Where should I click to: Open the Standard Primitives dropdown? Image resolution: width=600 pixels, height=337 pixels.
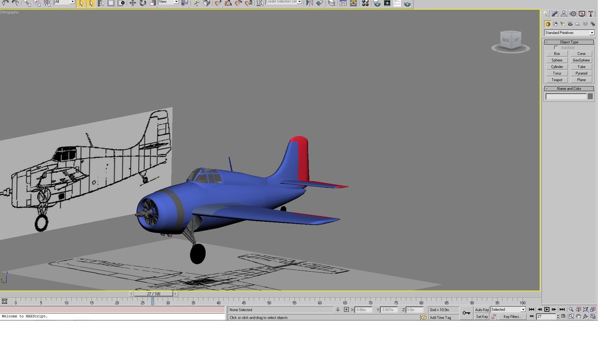pos(569,33)
